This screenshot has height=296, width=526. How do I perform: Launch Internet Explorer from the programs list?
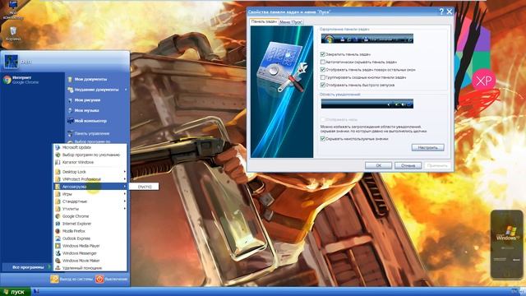[58, 224]
